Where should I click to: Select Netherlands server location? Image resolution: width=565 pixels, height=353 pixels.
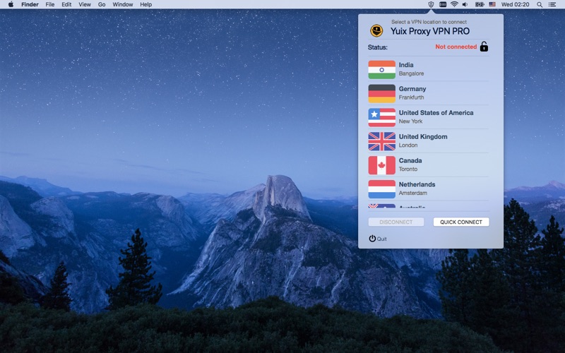coord(428,189)
